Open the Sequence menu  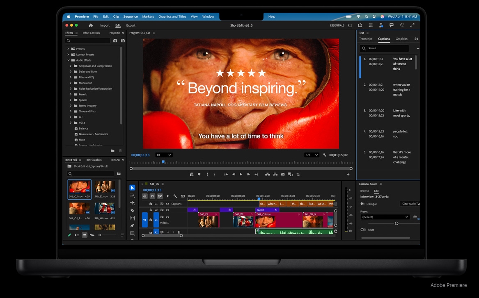coord(131,16)
